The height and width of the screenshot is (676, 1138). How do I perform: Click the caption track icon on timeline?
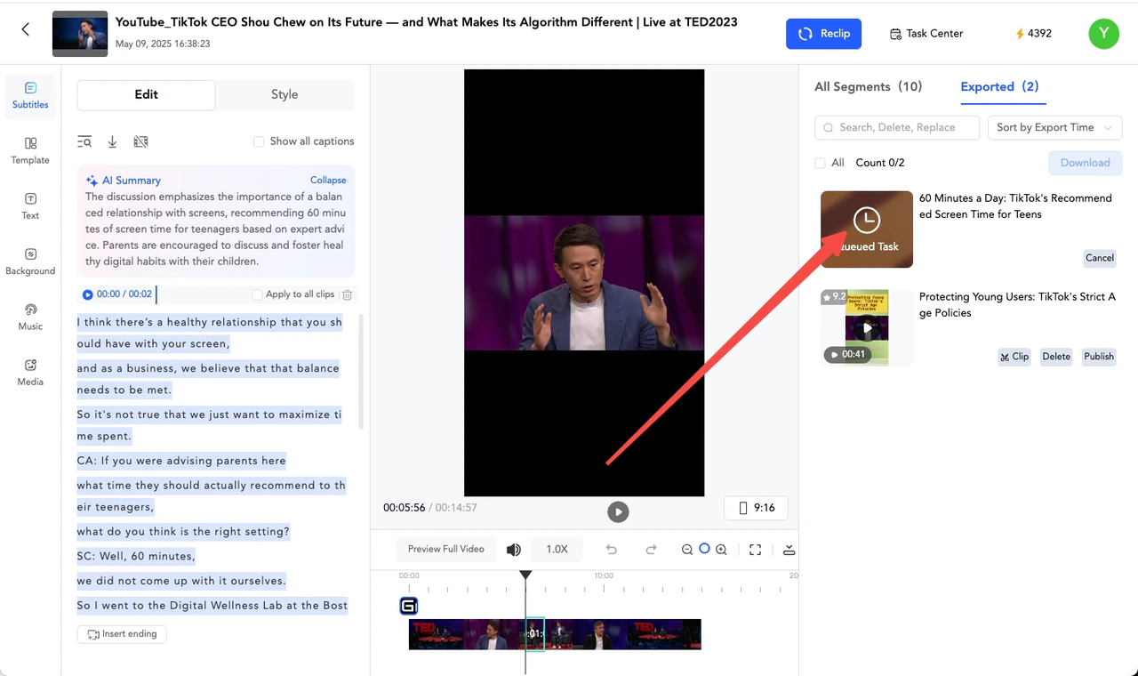pyautogui.click(x=409, y=607)
